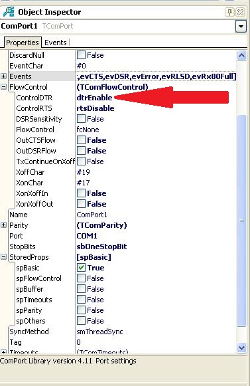Image resolution: width=250 pixels, height=386 pixels.
Task: Click the vertical scrollbar thumb
Action: pyautogui.click(x=241, y=221)
